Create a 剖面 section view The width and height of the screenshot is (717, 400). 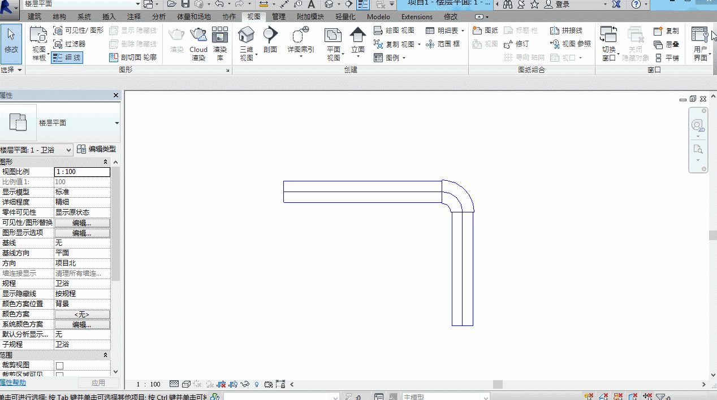pyautogui.click(x=270, y=40)
